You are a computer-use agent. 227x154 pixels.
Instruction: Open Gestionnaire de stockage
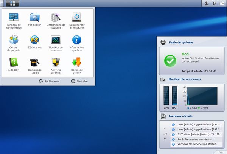click(x=56, y=21)
